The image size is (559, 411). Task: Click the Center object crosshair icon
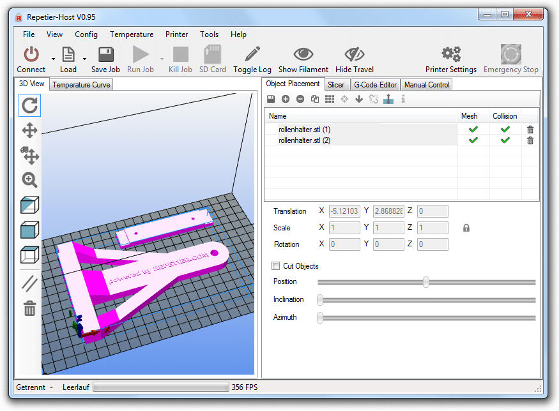pyautogui.click(x=344, y=99)
